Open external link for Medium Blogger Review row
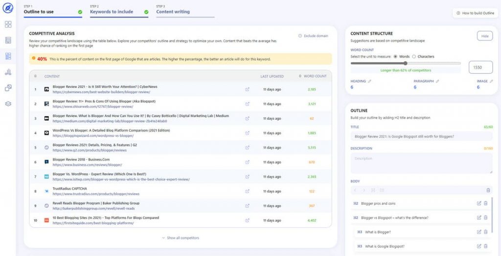Image resolution: width=501 pixels, height=256 pixels. [247, 118]
